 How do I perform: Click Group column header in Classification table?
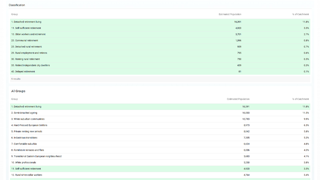coord(15,14)
